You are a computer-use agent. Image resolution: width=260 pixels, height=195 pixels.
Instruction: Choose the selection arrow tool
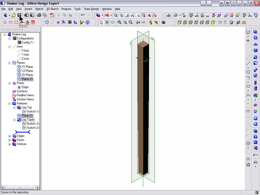[101, 22]
